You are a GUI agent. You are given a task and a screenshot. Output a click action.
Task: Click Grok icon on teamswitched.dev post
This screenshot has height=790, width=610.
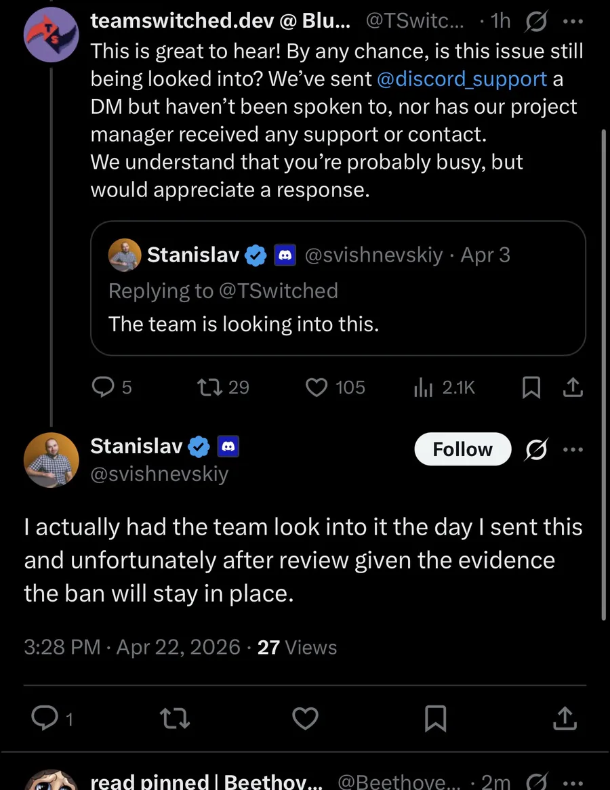coord(535,21)
